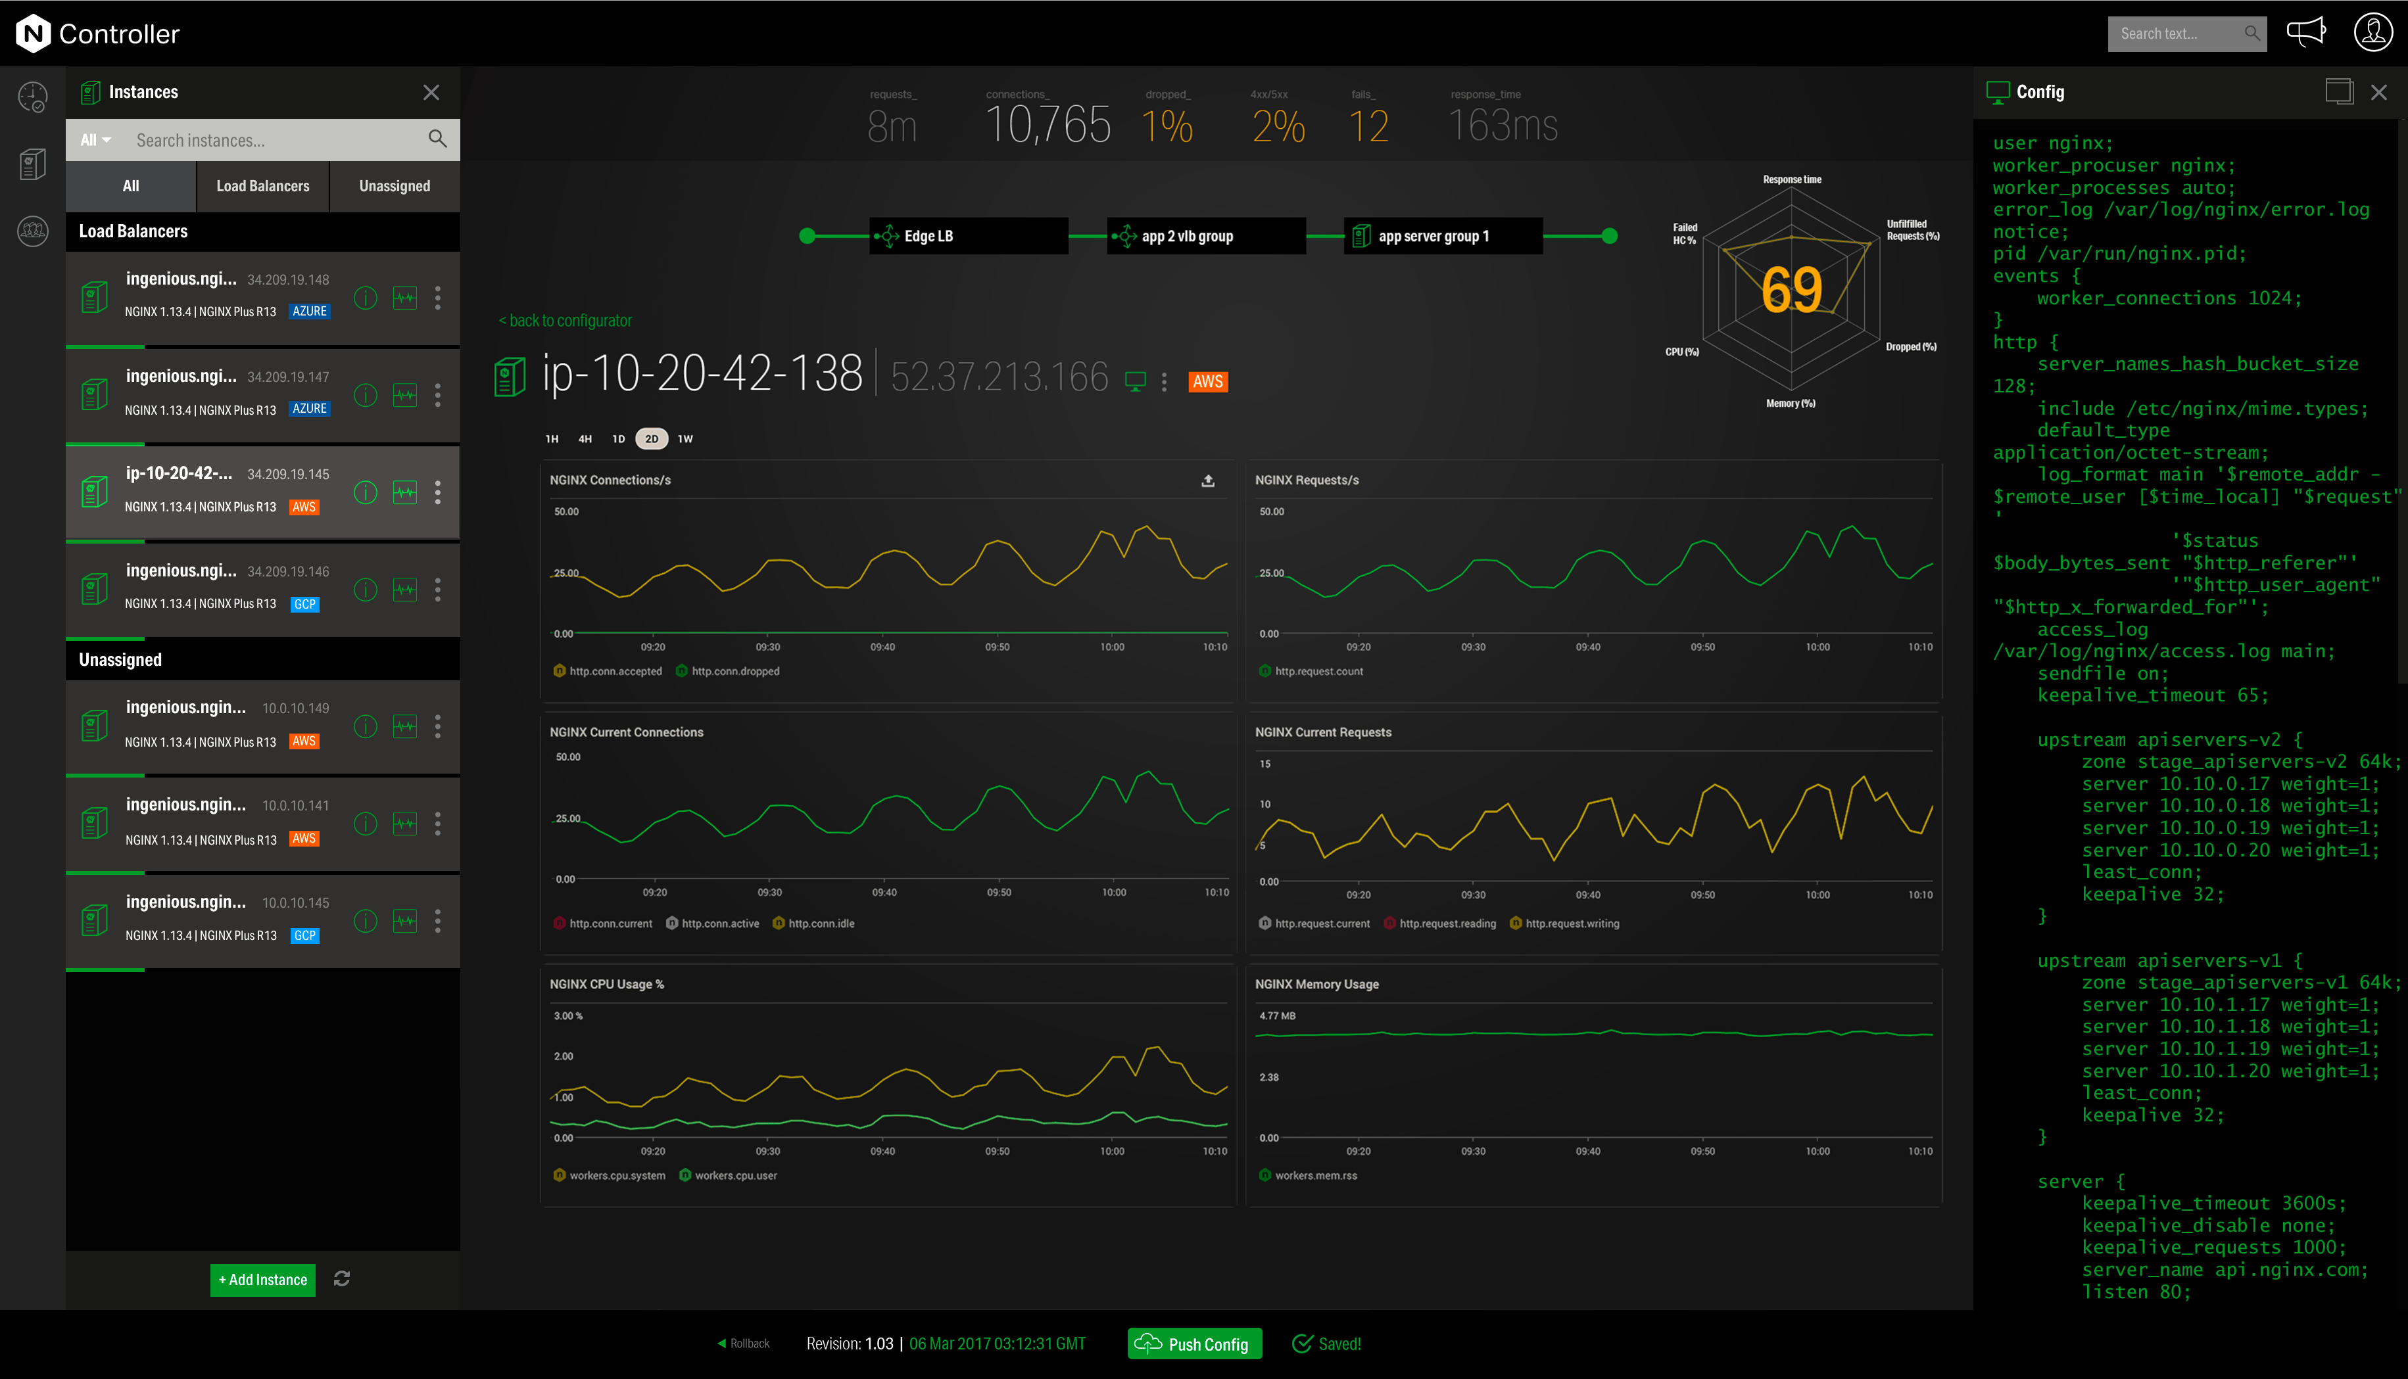Follow the back to configurator link
The width and height of the screenshot is (2408, 1379).
566,321
